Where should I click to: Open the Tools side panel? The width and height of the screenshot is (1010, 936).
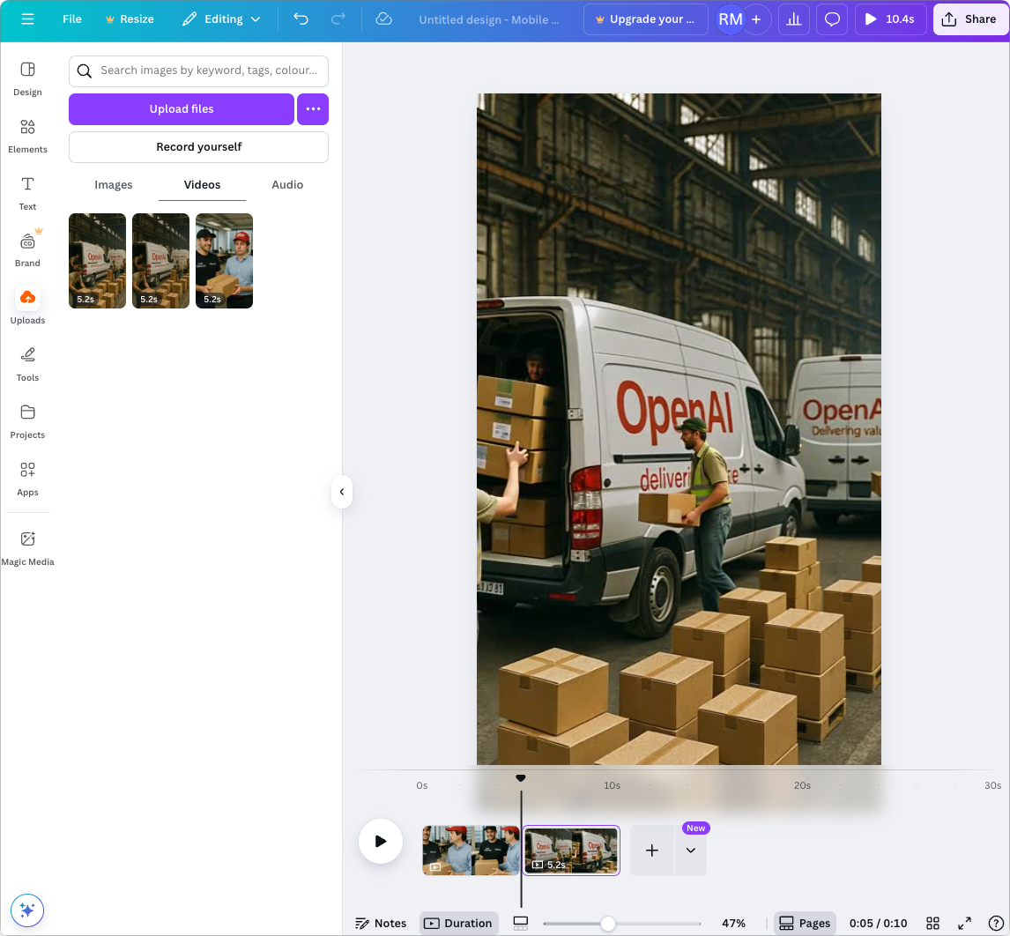(x=27, y=364)
